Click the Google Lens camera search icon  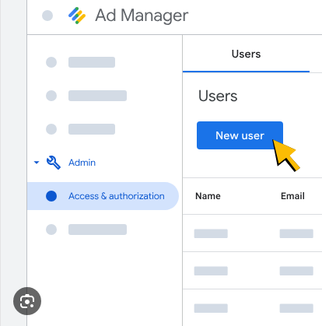click(27, 301)
